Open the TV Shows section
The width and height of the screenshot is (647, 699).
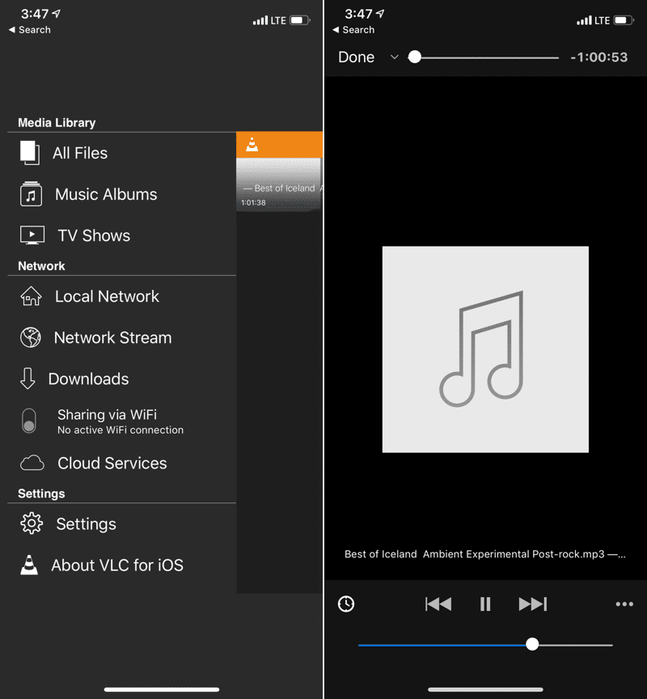93,235
